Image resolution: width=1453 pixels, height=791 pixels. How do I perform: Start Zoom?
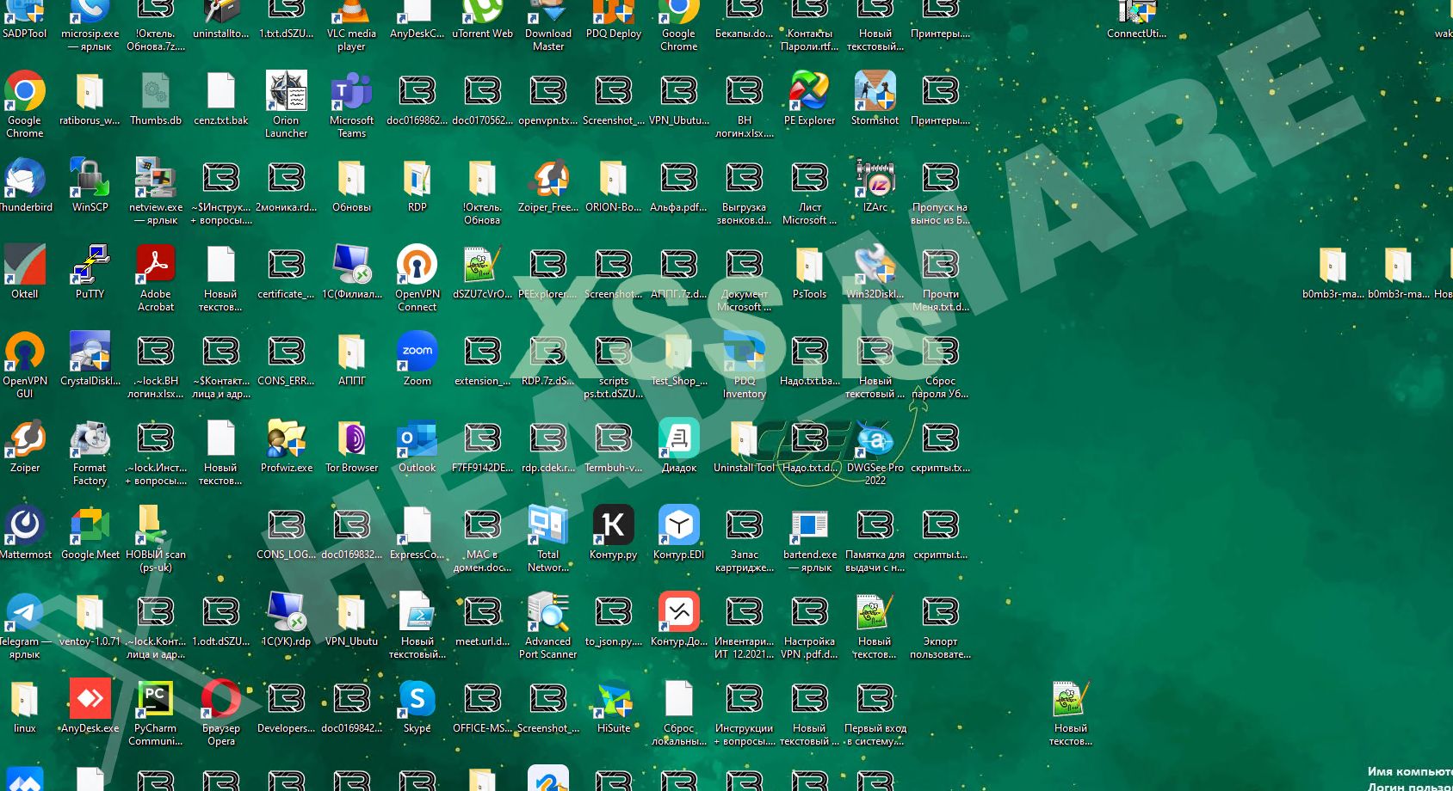(417, 353)
